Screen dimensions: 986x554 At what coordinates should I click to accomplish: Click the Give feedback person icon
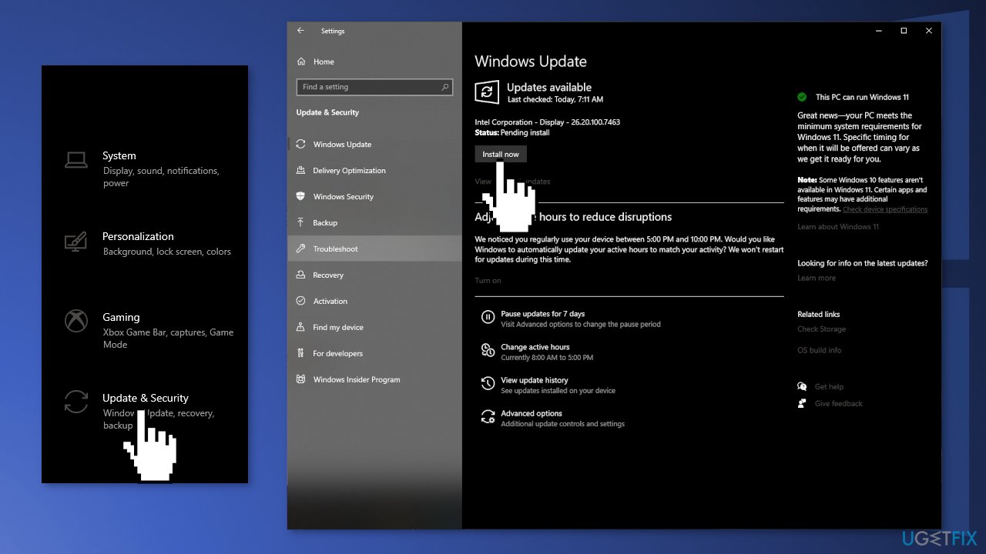coord(802,403)
